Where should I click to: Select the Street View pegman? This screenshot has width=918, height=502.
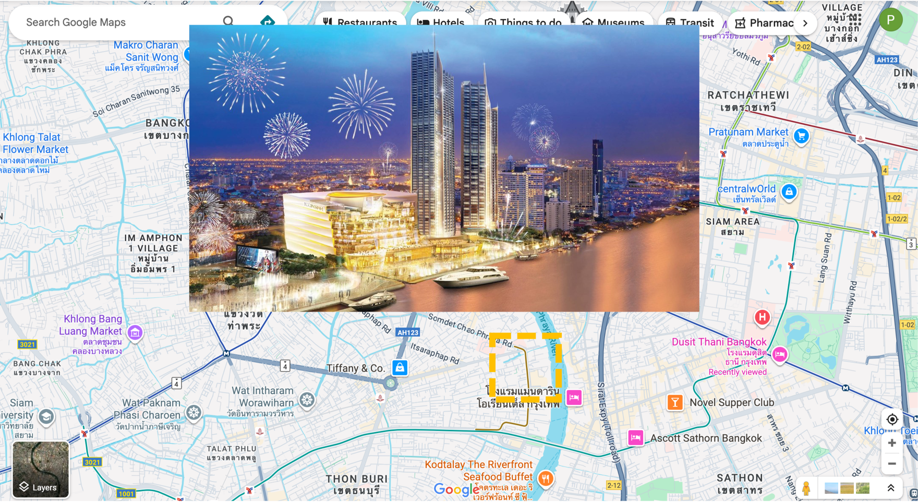coord(806,488)
